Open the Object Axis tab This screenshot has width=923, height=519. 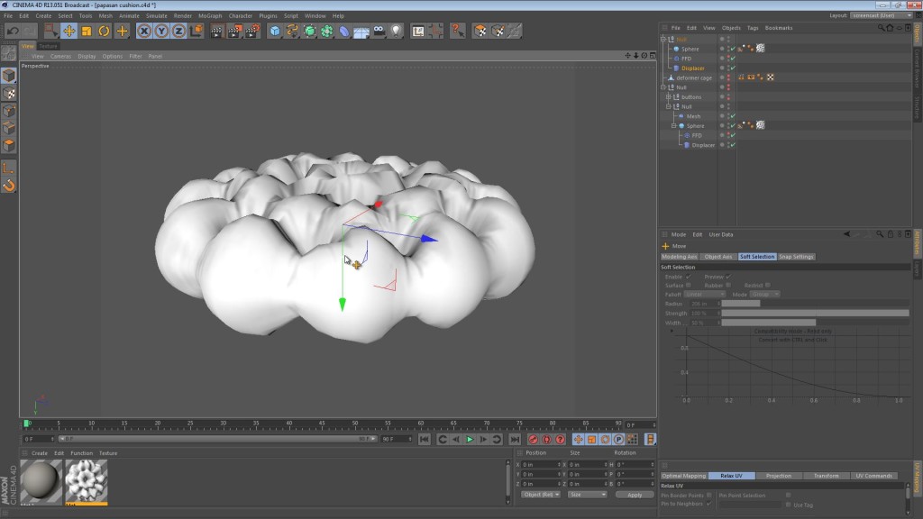(x=718, y=257)
